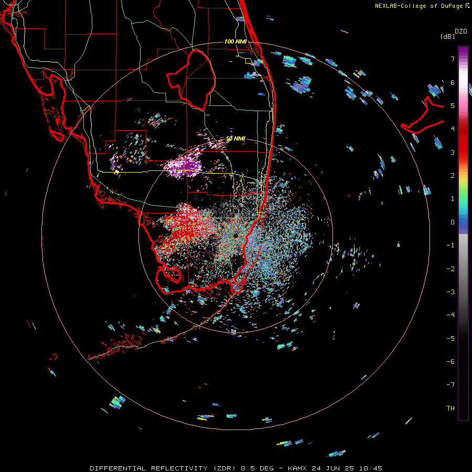
Task: Click the scale value -4 on the legend
Action: coord(450,315)
